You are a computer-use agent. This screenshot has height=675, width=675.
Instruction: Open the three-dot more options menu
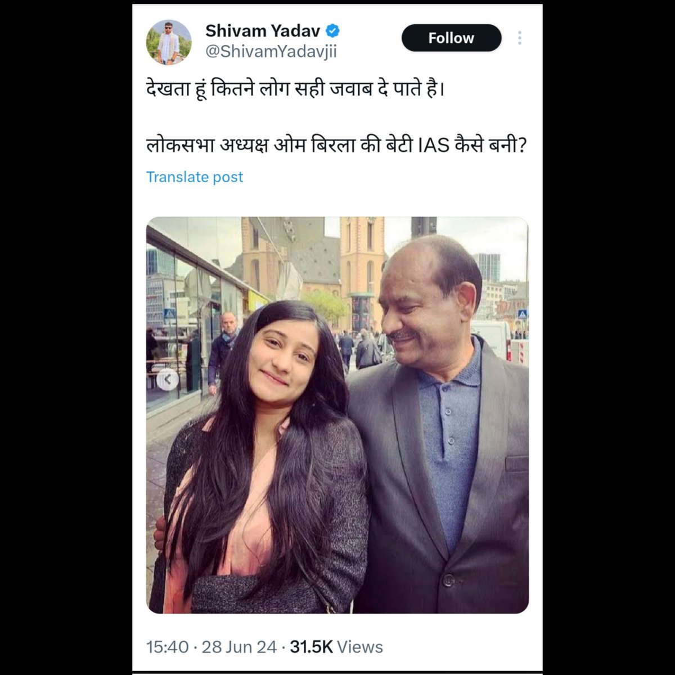(x=519, y=38)
